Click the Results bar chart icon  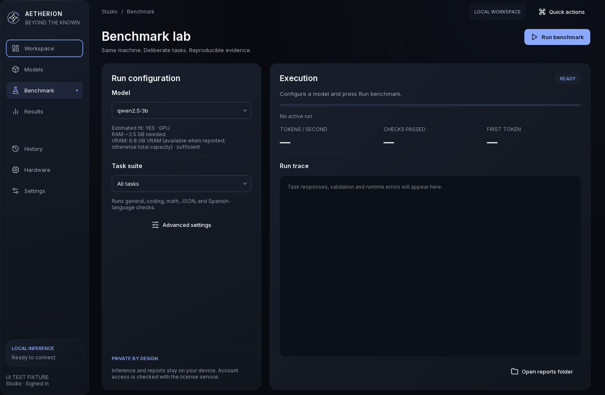click(16, 111)
